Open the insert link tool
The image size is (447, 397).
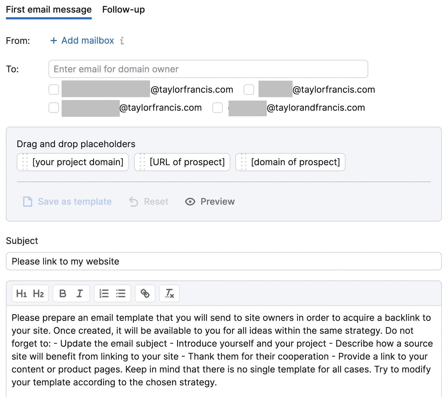point(145,293)
